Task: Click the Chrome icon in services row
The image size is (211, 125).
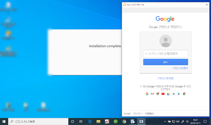Action: pyautogui.click(x=184, y=94)
